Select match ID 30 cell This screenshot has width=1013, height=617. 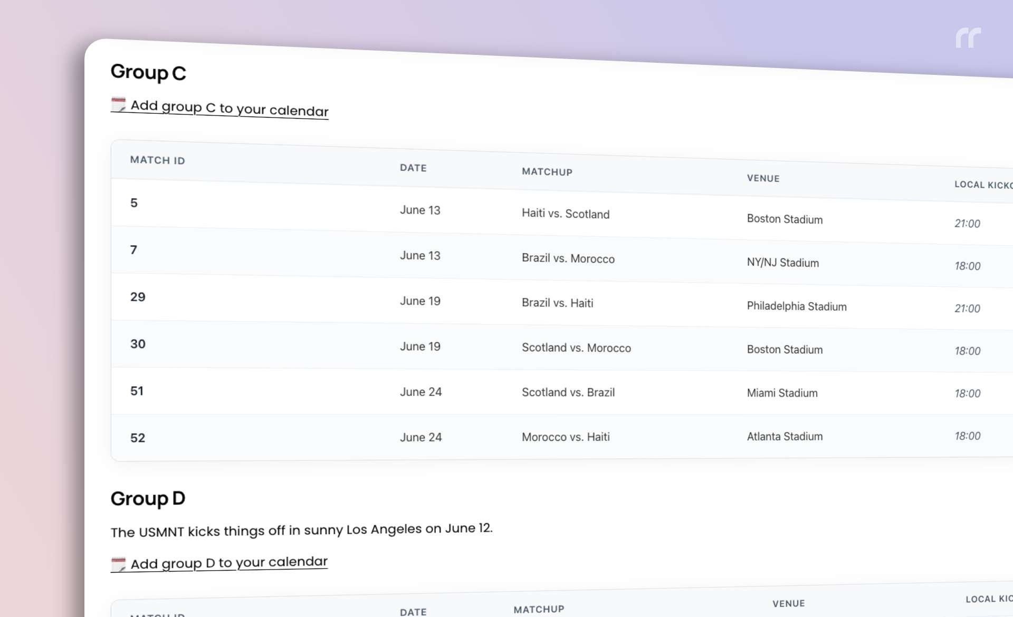click(138, 344)
